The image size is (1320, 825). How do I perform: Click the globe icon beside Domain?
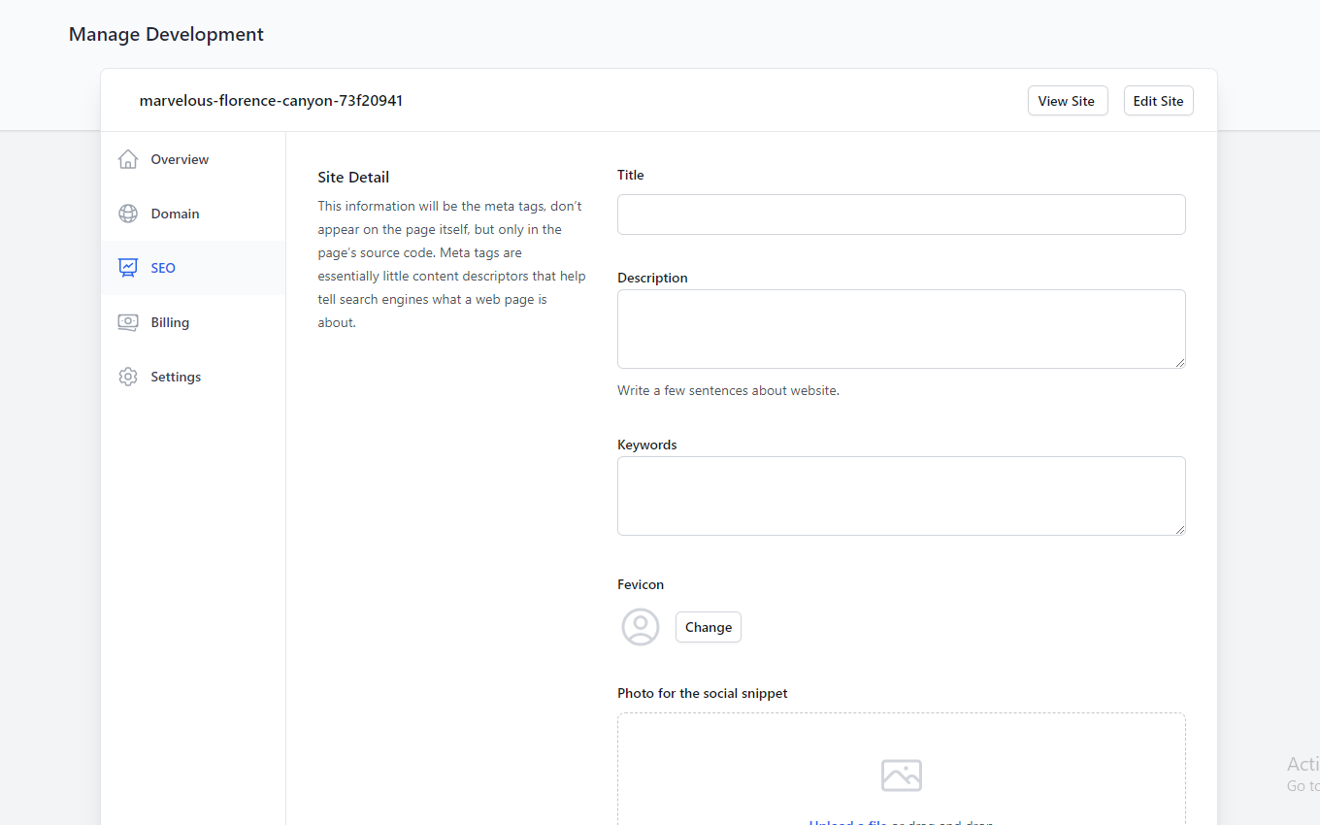[x=128, y=214]
